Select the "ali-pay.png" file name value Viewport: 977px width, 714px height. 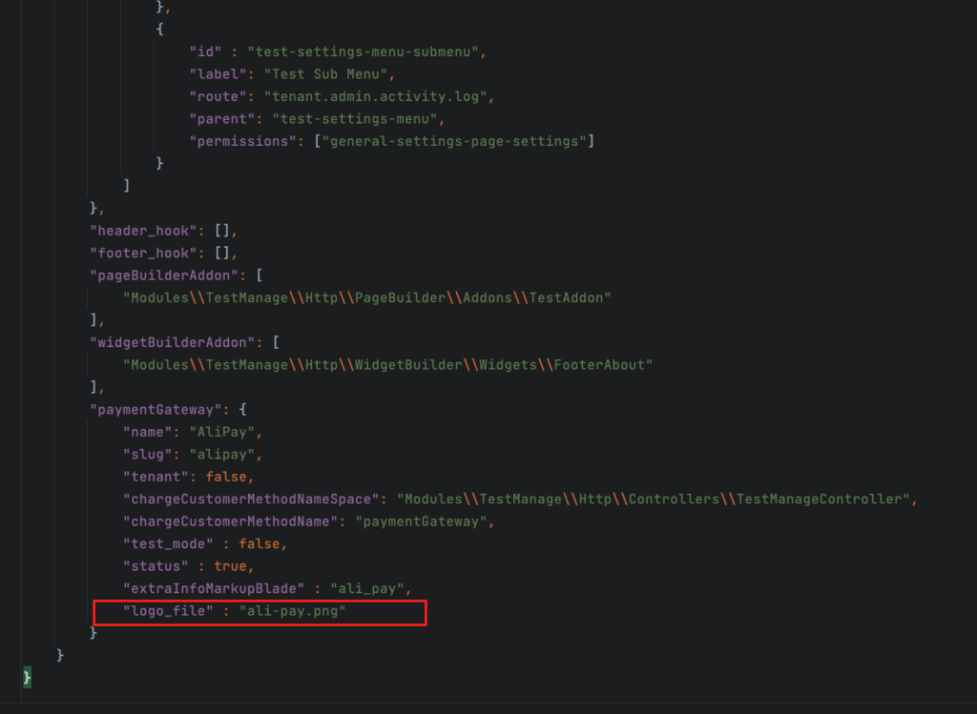(x=292, y=612)
